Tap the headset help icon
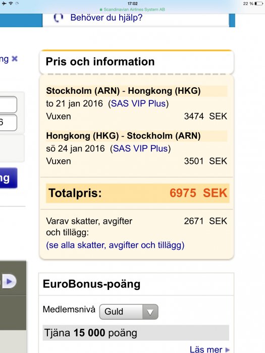The image size is (265, 353). (59, 17)
